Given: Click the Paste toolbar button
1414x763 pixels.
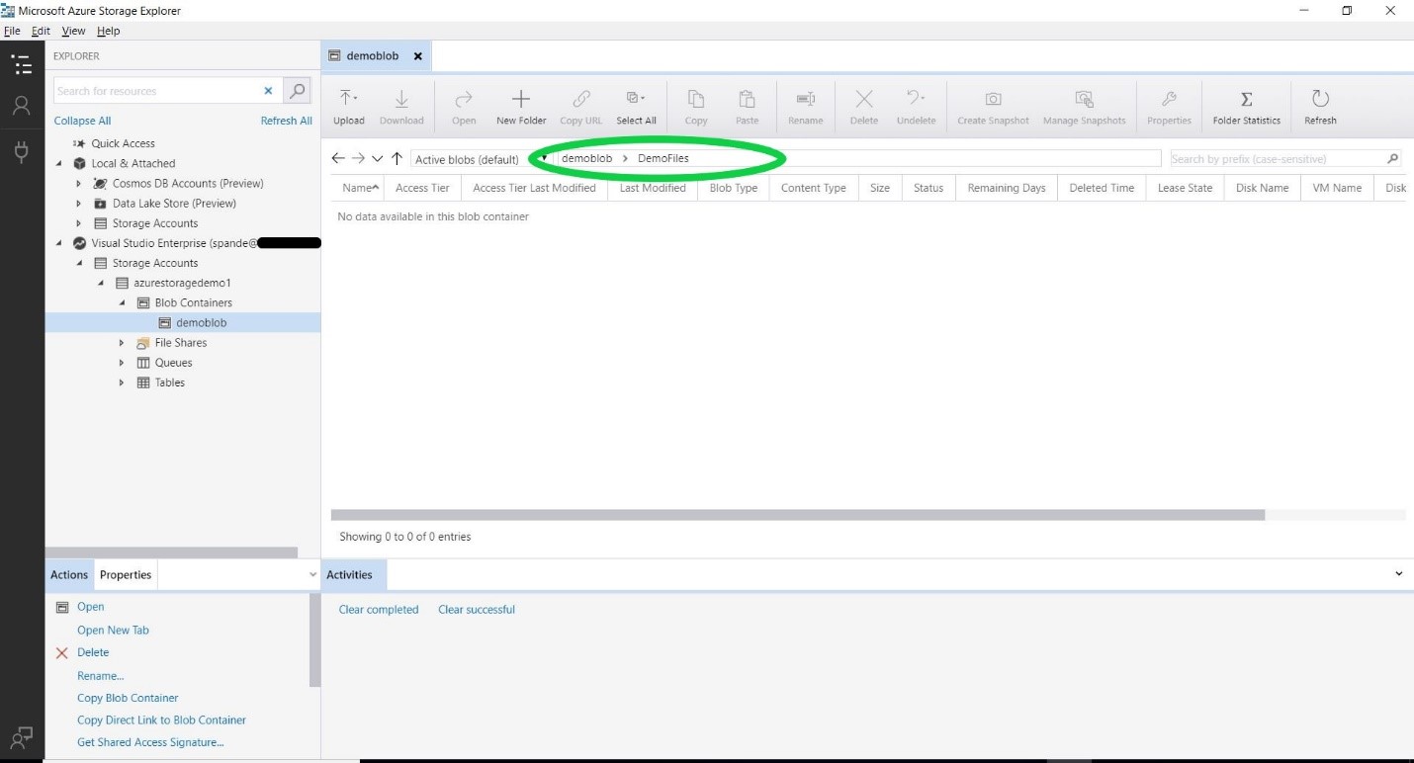Looking at the screenshot, I should click(x=748, y=107).
